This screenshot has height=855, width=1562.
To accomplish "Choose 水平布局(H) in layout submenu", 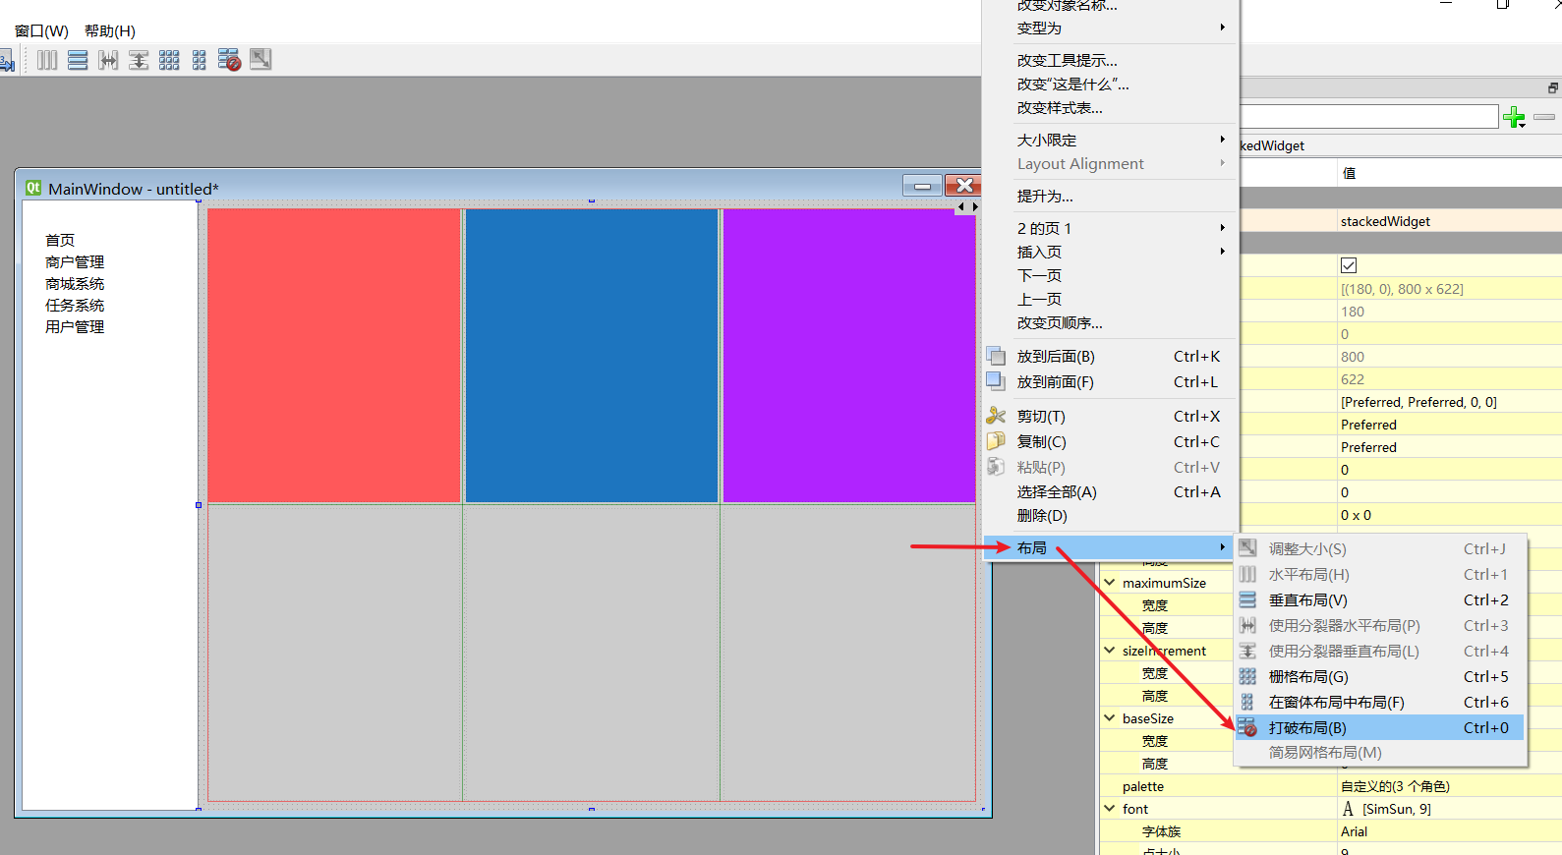I will click(x=1380, y=575).
